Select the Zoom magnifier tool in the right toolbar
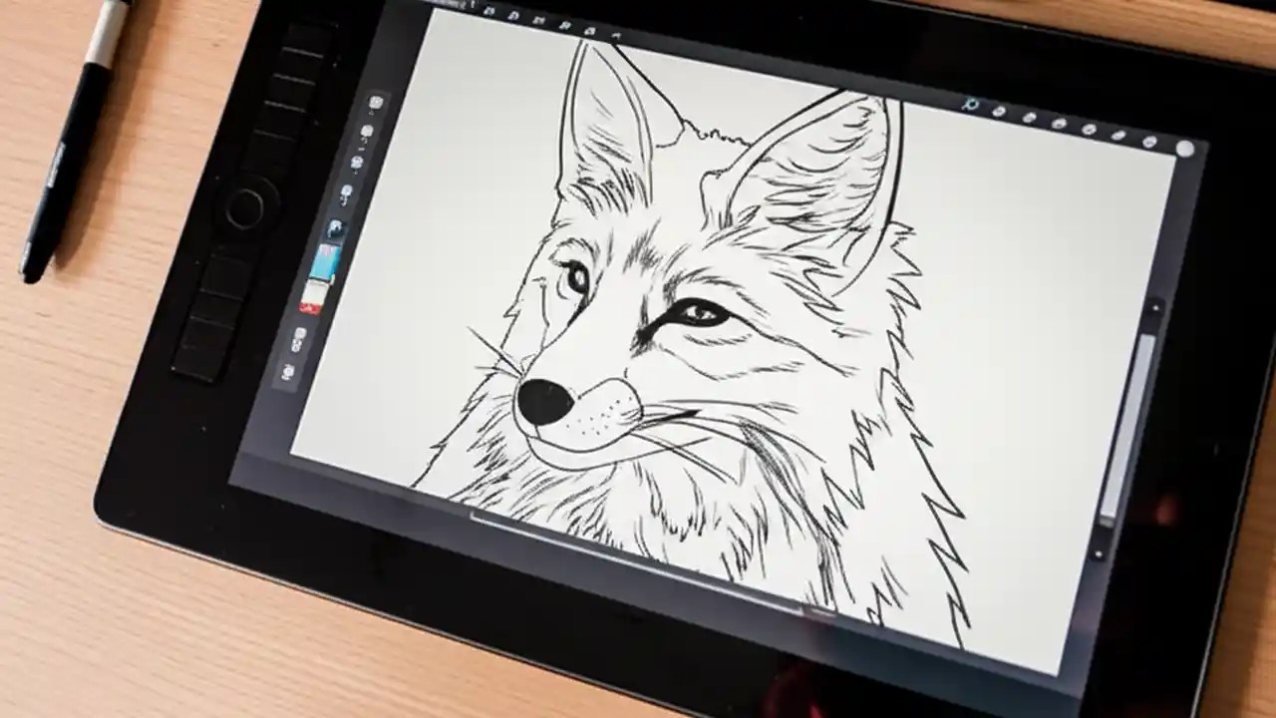The height and width of the screenshot is (718, 1276). 969,103
